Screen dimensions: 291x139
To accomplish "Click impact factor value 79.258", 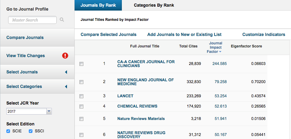I will [221, 82].
